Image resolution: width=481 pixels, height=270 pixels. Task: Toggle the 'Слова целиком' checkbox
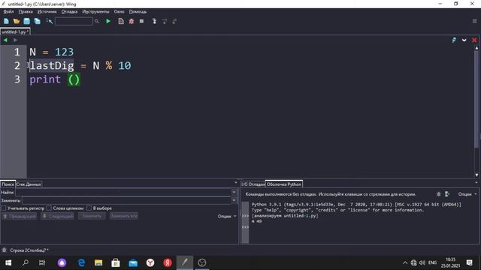[x=49, y=208]
